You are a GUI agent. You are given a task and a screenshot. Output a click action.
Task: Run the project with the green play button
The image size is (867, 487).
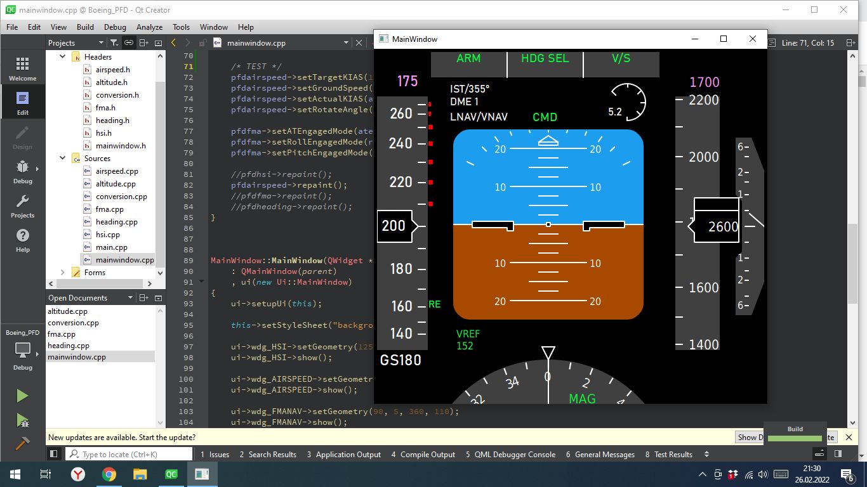pos(23,396)
